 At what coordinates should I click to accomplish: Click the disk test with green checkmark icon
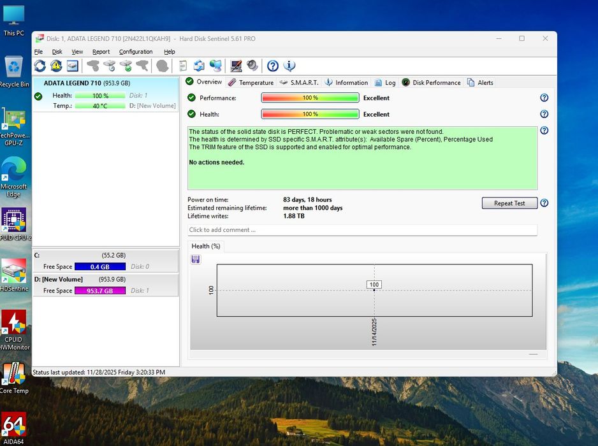[126, 66]
